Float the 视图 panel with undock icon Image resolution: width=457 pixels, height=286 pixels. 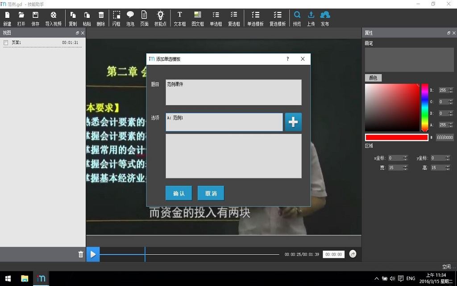click(x=77, y=33)
